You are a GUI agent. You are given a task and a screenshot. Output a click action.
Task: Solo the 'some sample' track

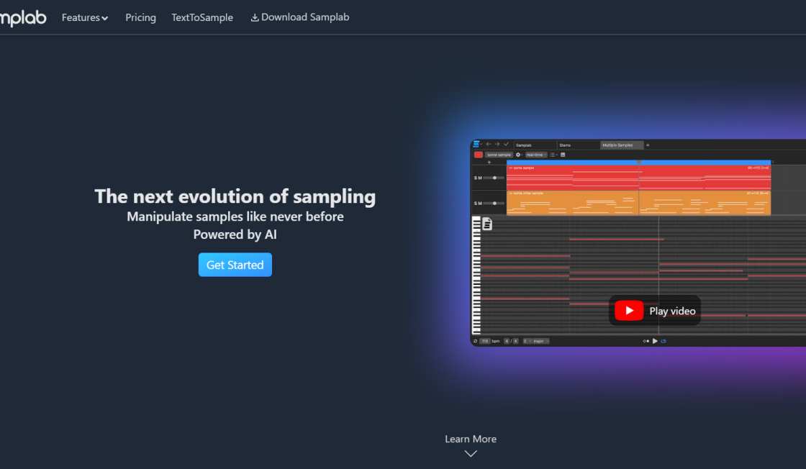pyautogui.click(x=475, y=178)
